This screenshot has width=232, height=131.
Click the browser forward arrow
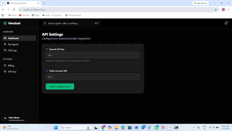click(x=8, y=10)
